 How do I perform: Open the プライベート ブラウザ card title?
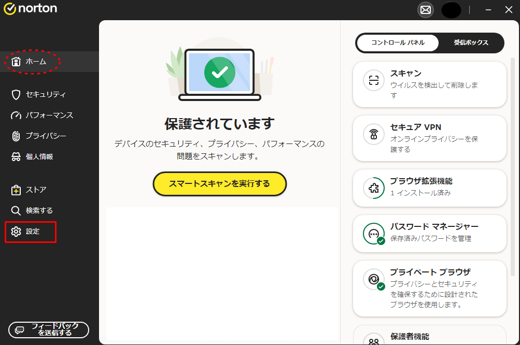430,272
